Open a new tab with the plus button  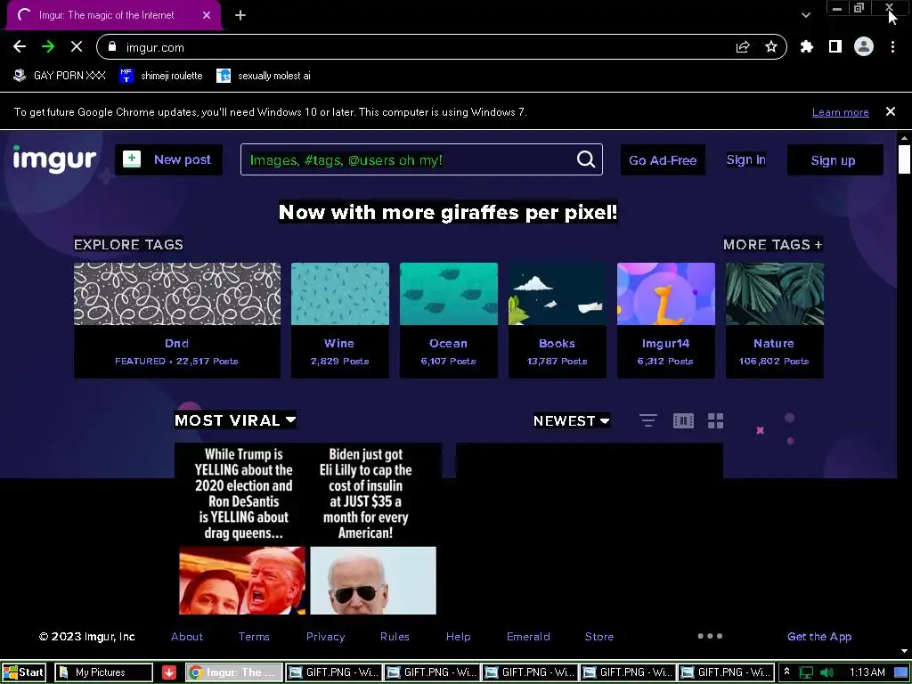click(240, 15)
